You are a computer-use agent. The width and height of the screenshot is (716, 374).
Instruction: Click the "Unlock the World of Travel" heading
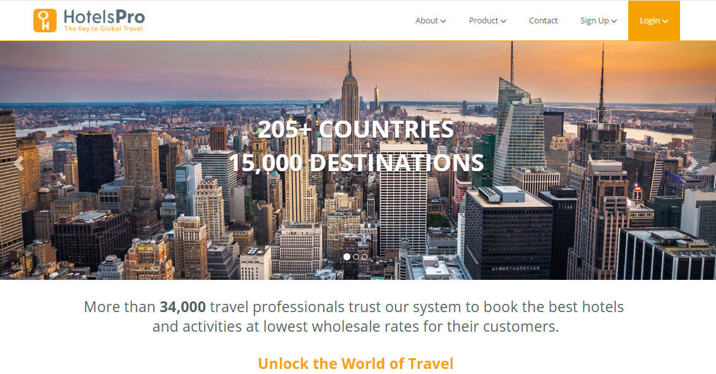[x=355, y=363]
